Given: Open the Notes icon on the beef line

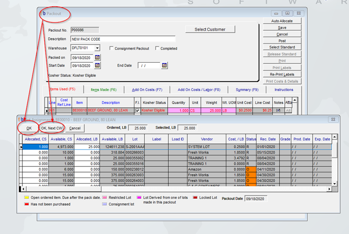Looking at the screenshot, I should (x=279, y=110).
